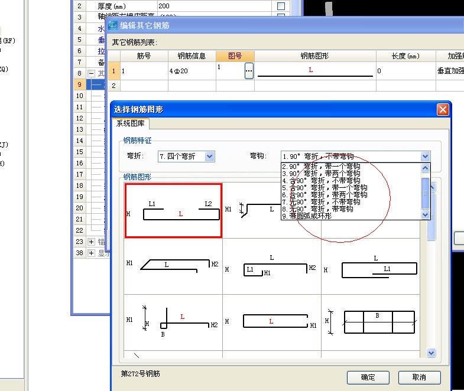Click the 厚度 value cell showing 200
This screenshot has width=464, height=391.
click(x=214, y=6)
